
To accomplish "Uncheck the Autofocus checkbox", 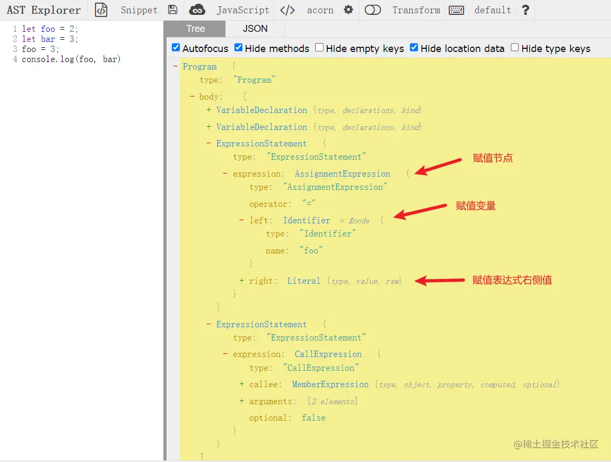I will [176, 48].
